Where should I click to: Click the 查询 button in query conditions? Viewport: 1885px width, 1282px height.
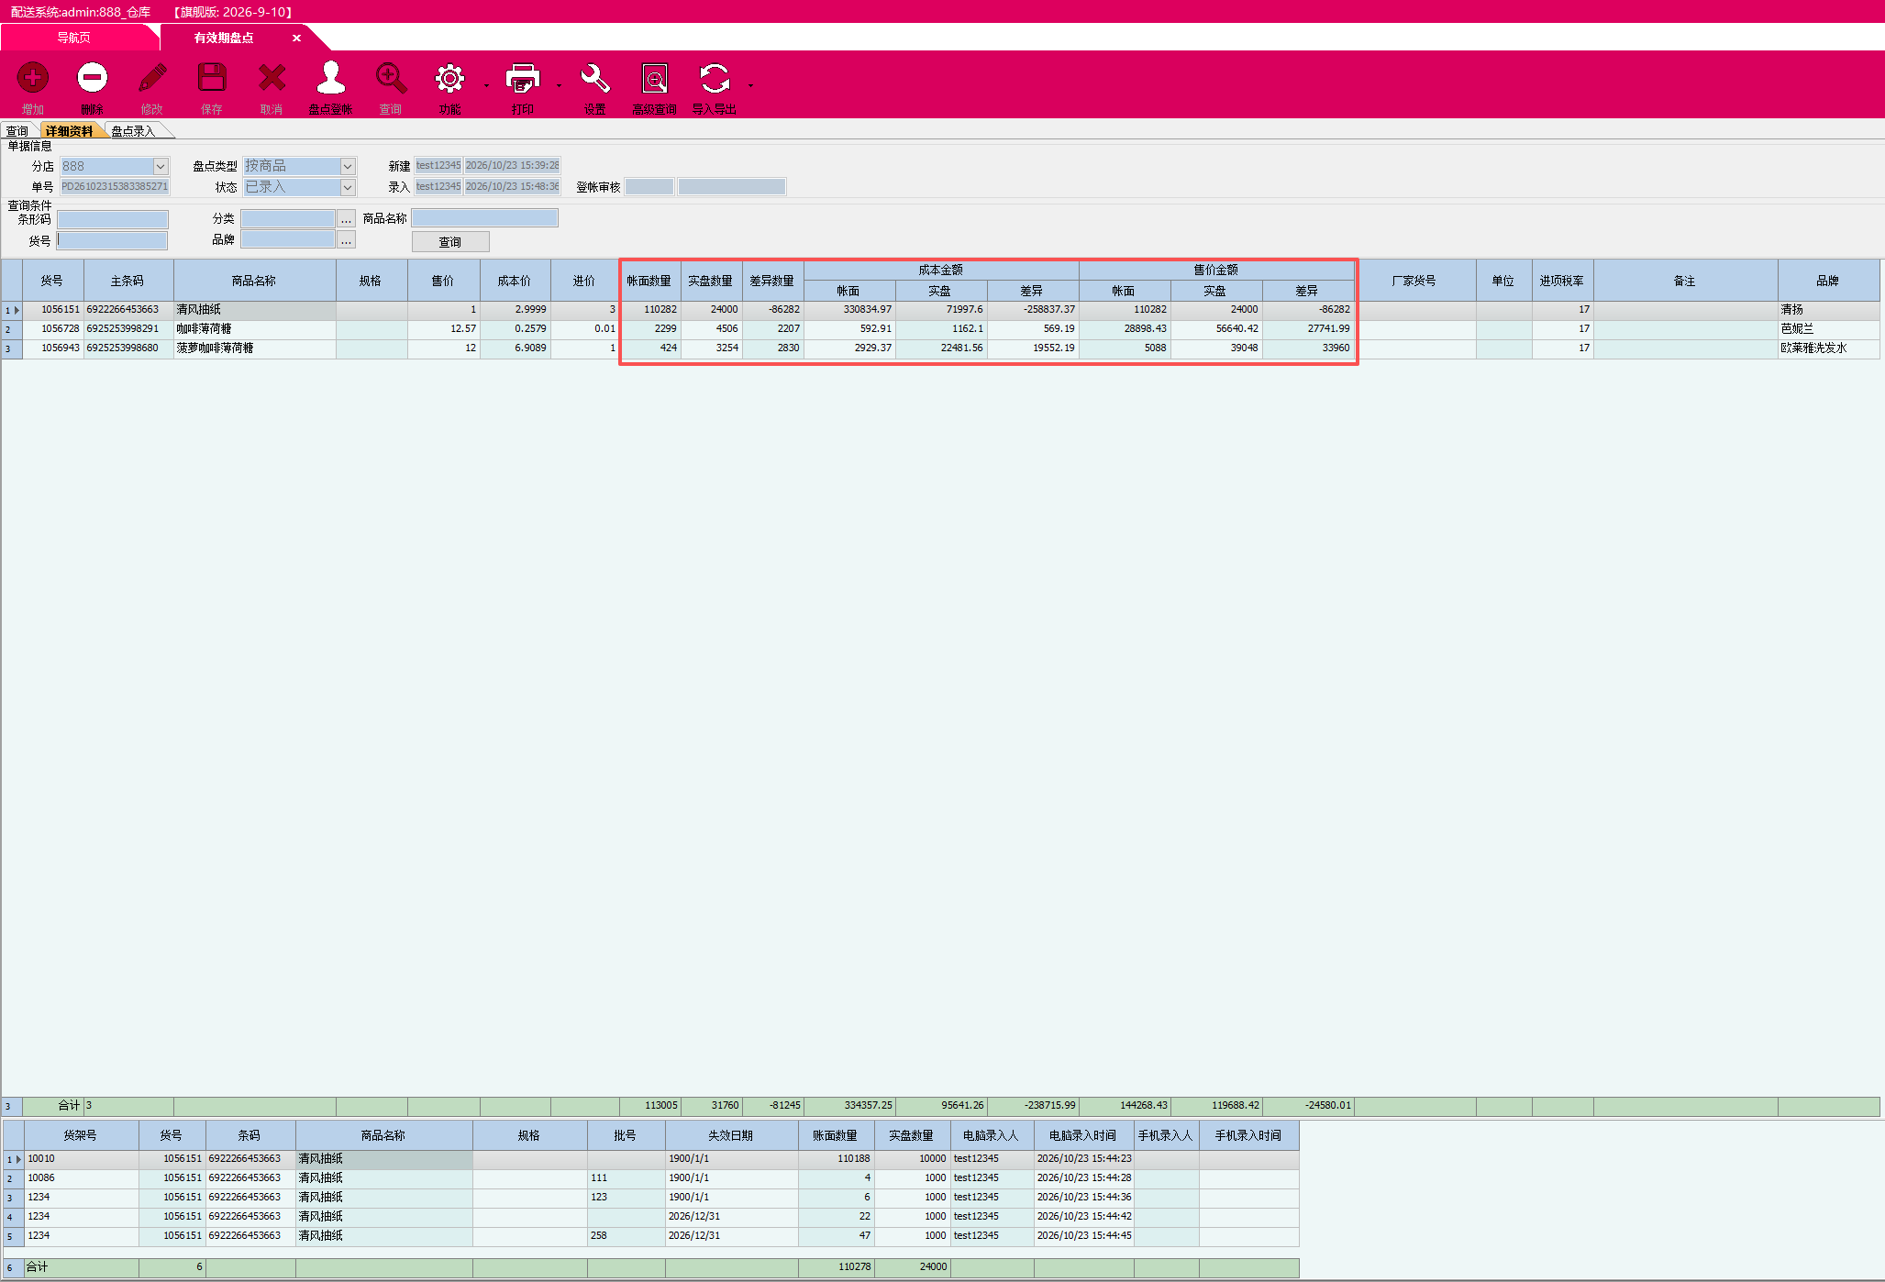click(x=450, y=242)
